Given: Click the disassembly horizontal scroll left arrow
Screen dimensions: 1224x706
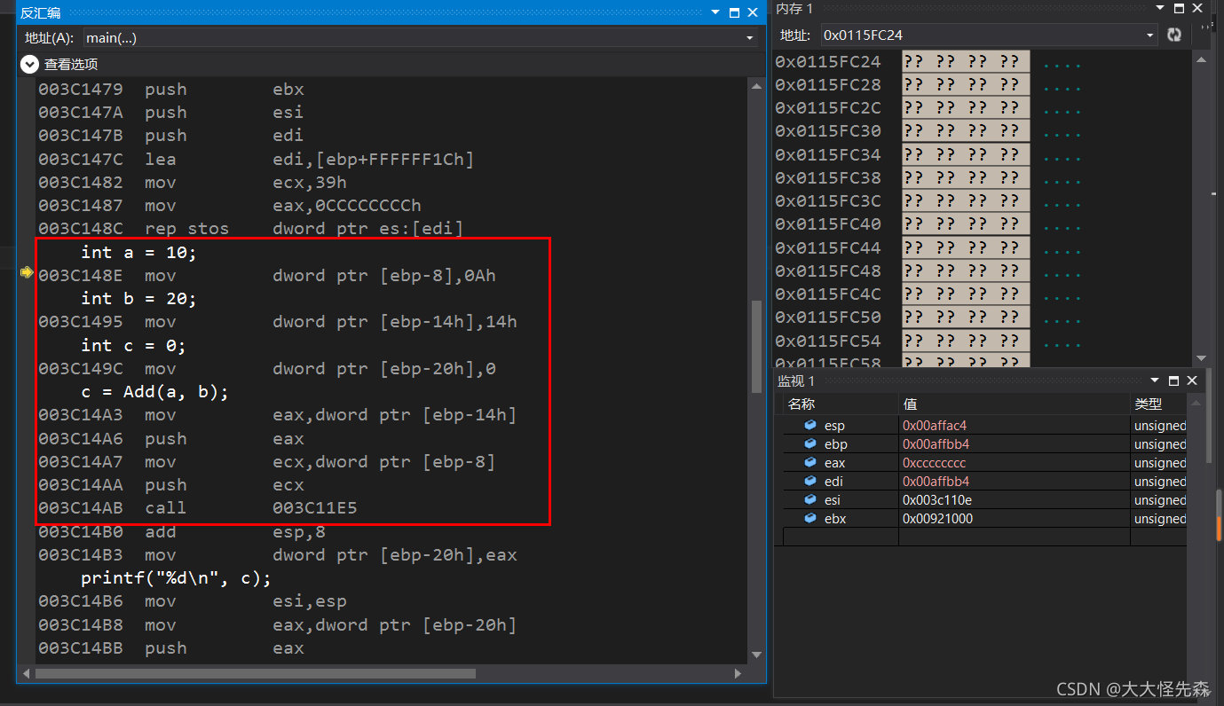Looking at the screenshot, I should (x=27, y=674).
